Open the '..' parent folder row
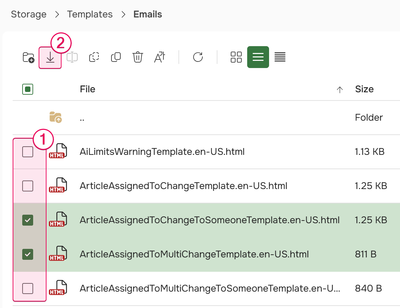This screenshot has width=400, height=308. coord(206,118)
